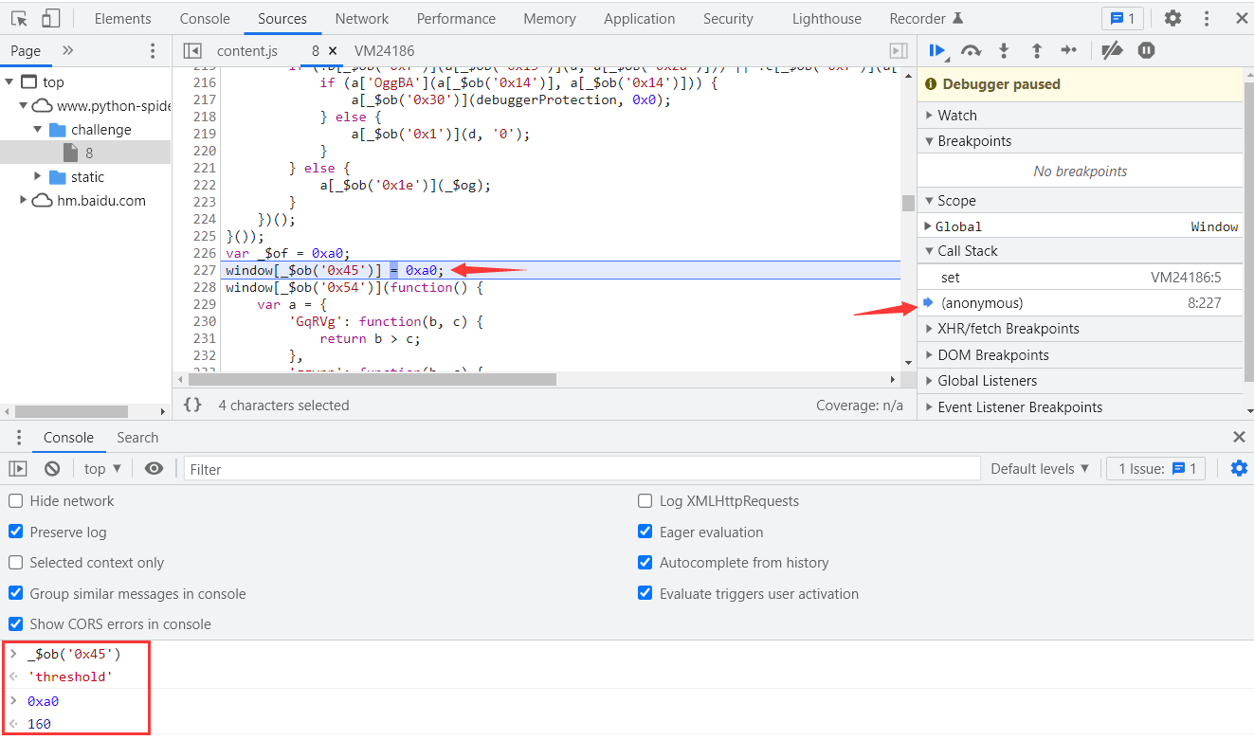
Task: Expand the Watch section
Action: point(957,115)
